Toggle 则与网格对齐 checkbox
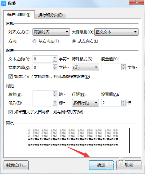The height and width of the screenshot is (174, 145). (10, 112)
